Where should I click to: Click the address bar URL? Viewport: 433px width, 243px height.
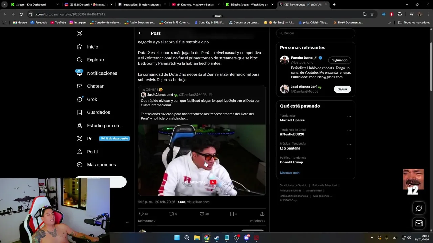[x=70, y=14]
